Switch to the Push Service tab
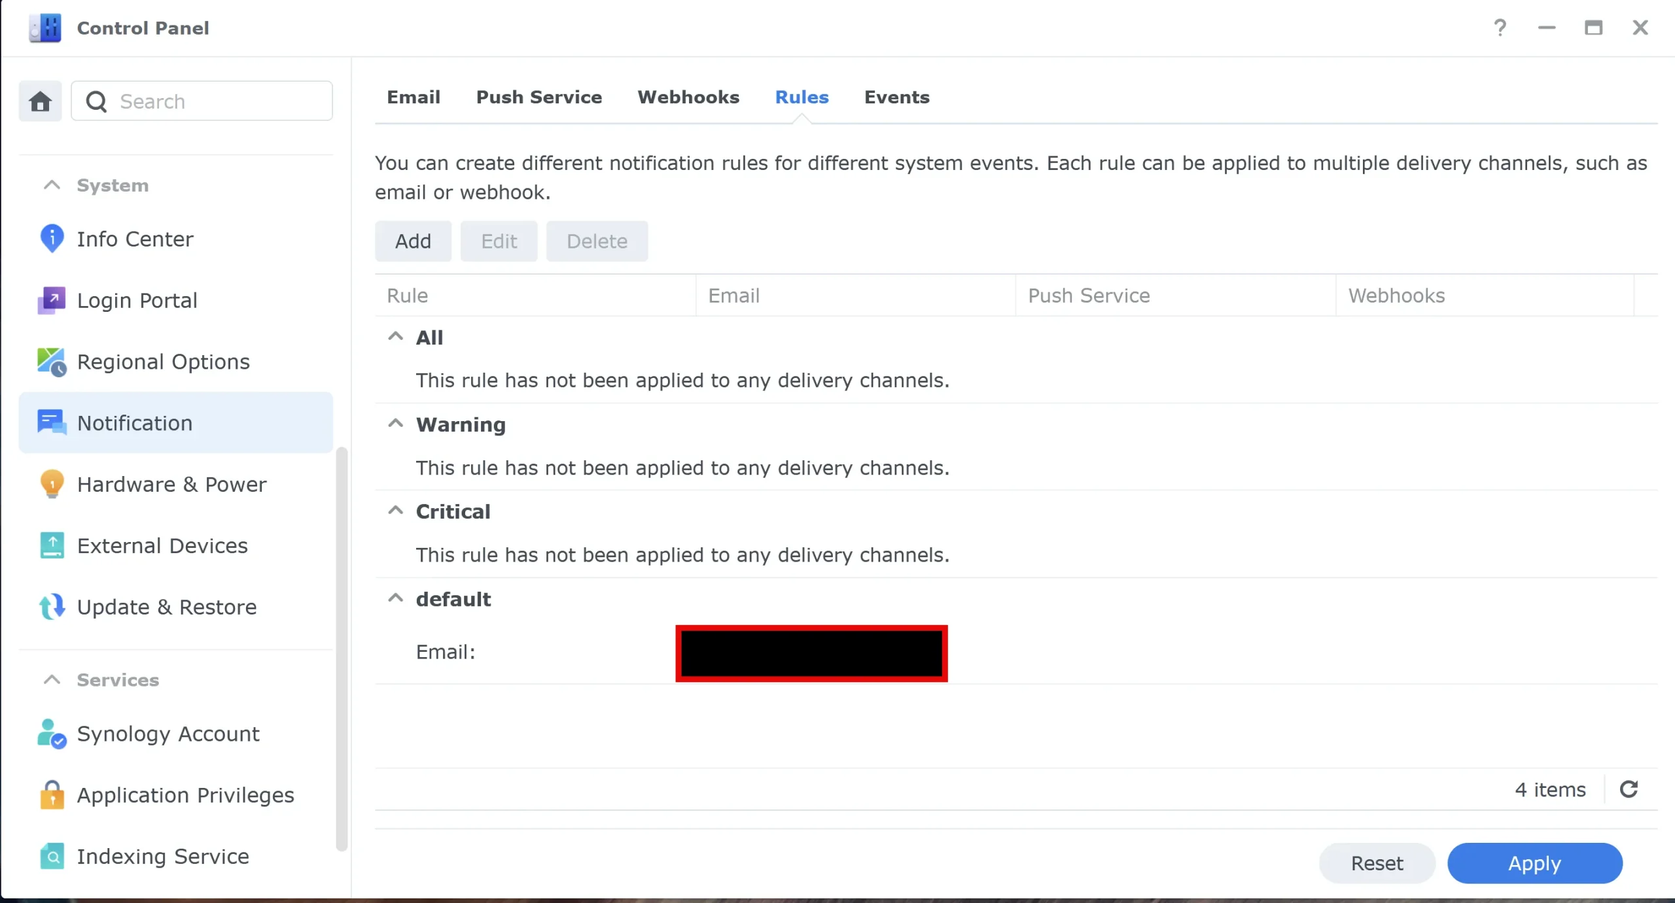This screenshot has height=903, width=1675. coord(539,97)
